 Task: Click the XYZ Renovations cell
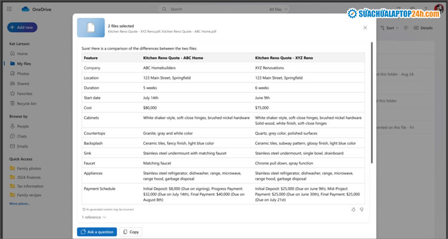click(x=269, y=68)
